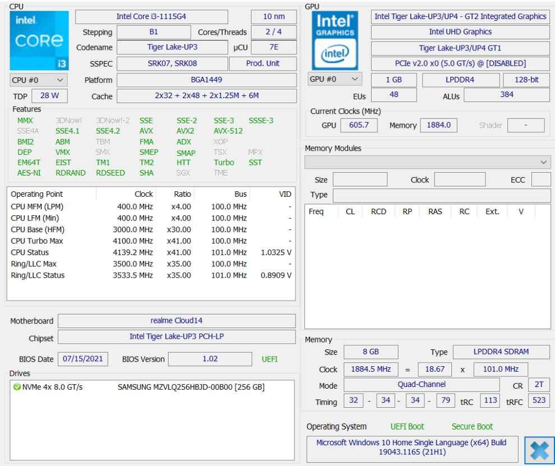
Task: Click the Memory Size 8 GB field
Action: tap(371, 352)
